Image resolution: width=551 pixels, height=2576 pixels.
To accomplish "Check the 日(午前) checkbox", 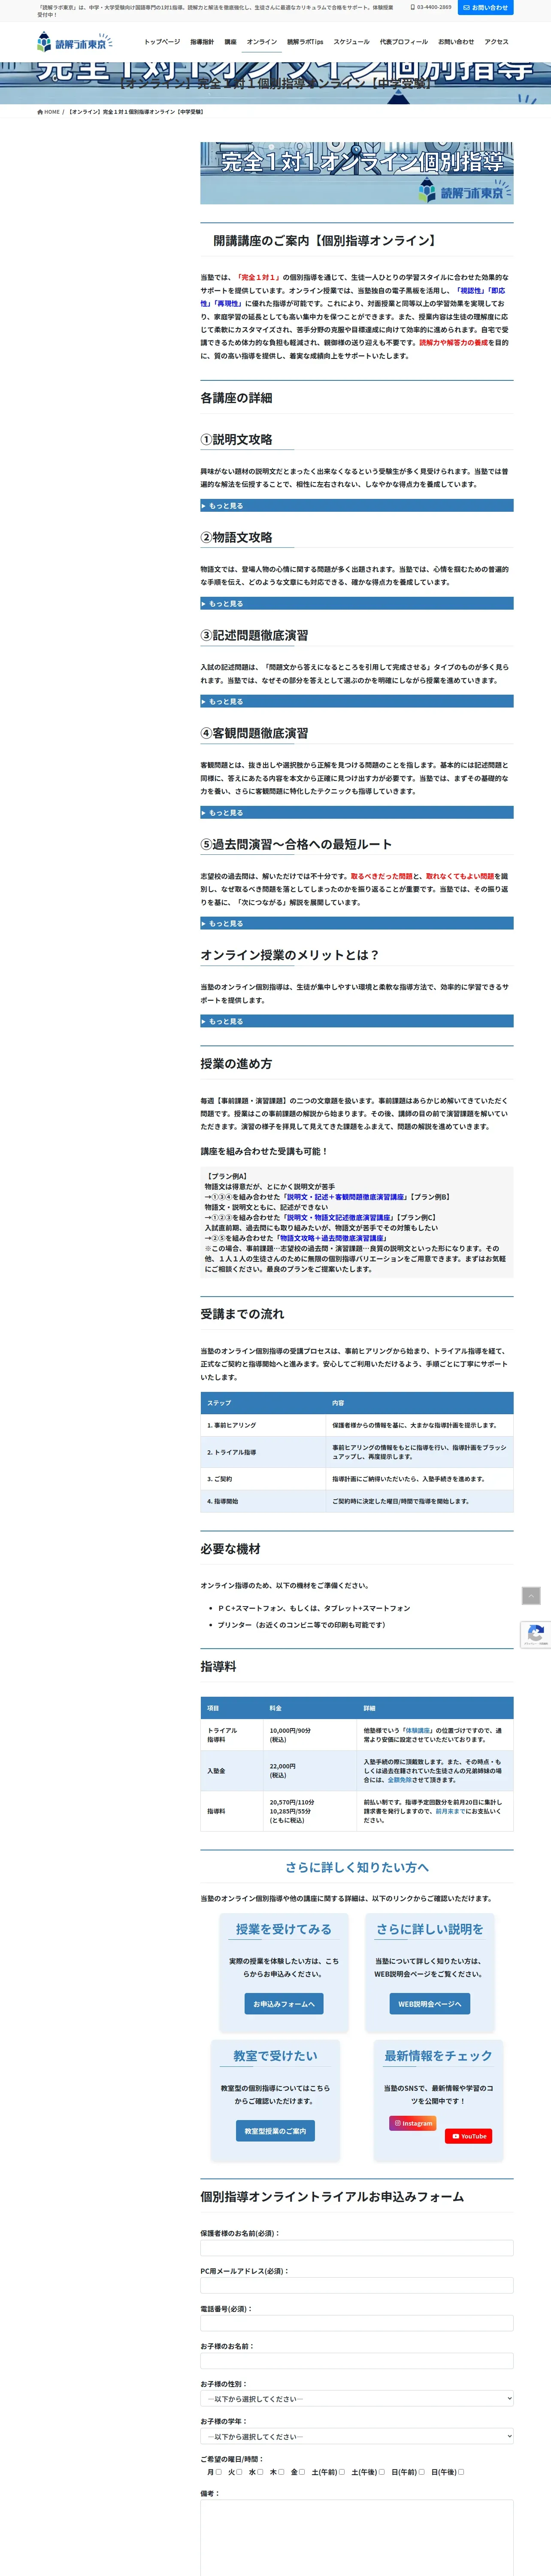I will tap(421, 2472).
